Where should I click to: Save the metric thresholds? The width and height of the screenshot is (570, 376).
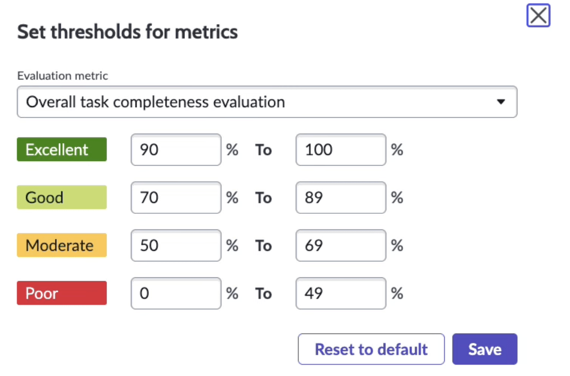pyautogui.click(x=484, y=349)
